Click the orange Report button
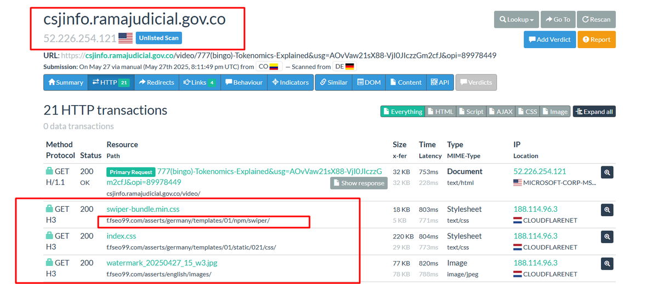This screenshot has height=284, width=658. pos(597,39)
